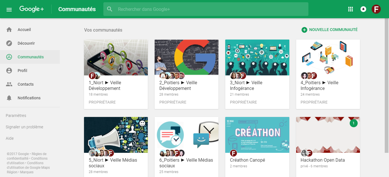
Task: Click the Communautés header title
Action: (77, 9)
